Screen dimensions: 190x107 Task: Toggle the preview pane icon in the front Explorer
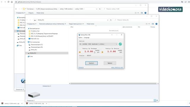(x=153, y=24)
